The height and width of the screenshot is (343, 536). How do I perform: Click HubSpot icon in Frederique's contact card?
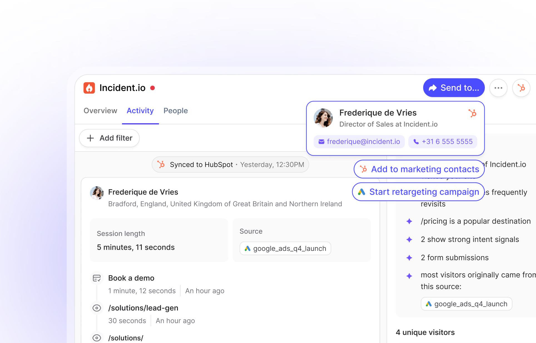[x=472, y=113]
